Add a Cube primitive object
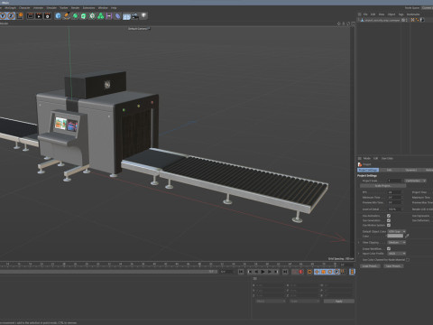The height and width of the screenshot is (325, 433). 58,16
